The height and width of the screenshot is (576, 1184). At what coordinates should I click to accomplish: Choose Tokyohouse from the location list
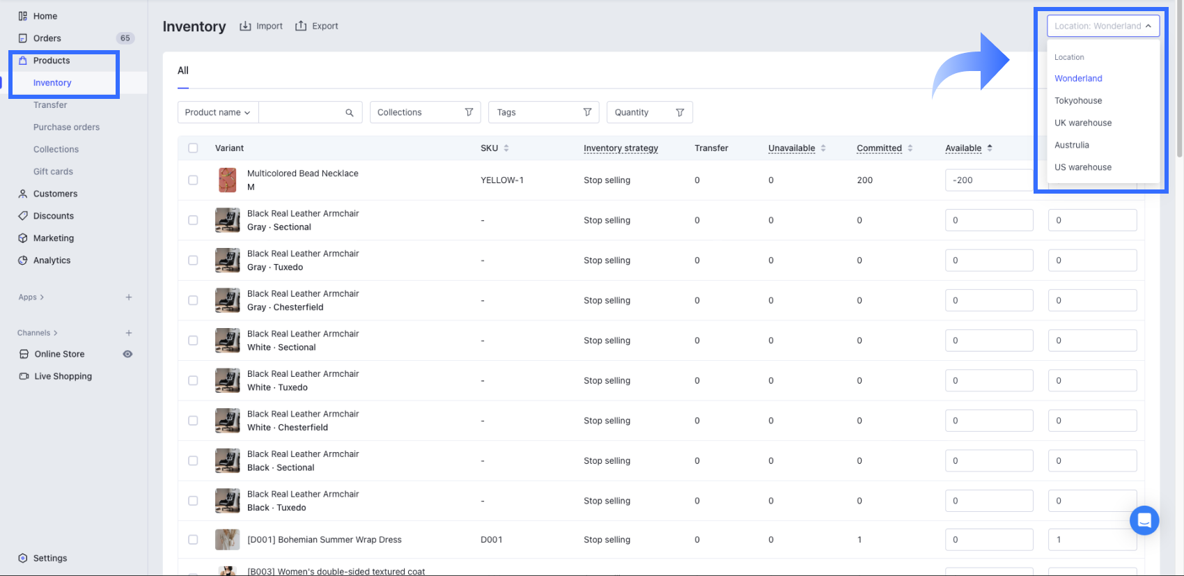point(1077,101)
